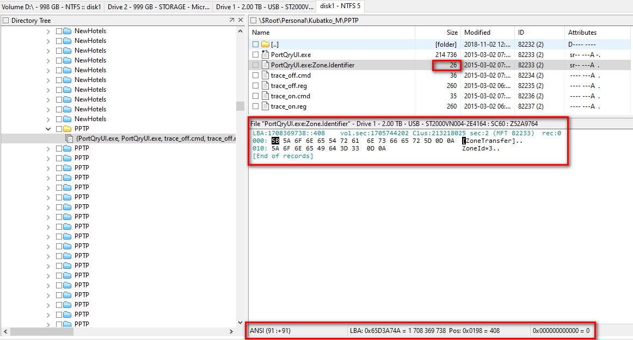The height and width of the screenshot is (340, 633).
Task: Select the trace_on.reg file name
Action: pos(288,107)
